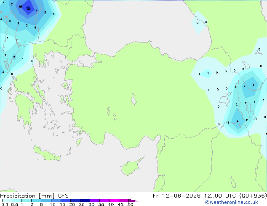Click the '7' precipitation value on map
Viewport: 267px width, 206px height.
pos(11,5)
